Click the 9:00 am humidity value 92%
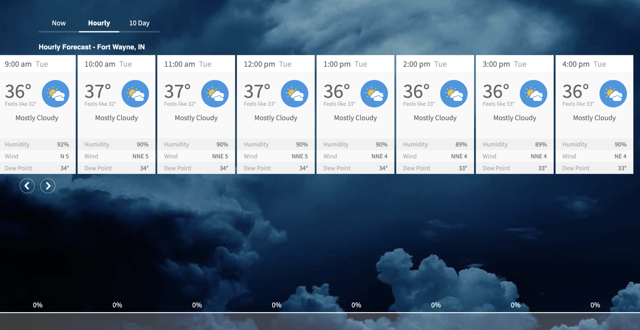The height and width of the screenshot is (330, 640). point(63,144)
